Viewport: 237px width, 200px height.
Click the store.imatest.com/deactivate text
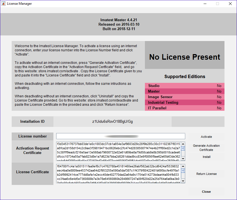[x=109, y=100]
